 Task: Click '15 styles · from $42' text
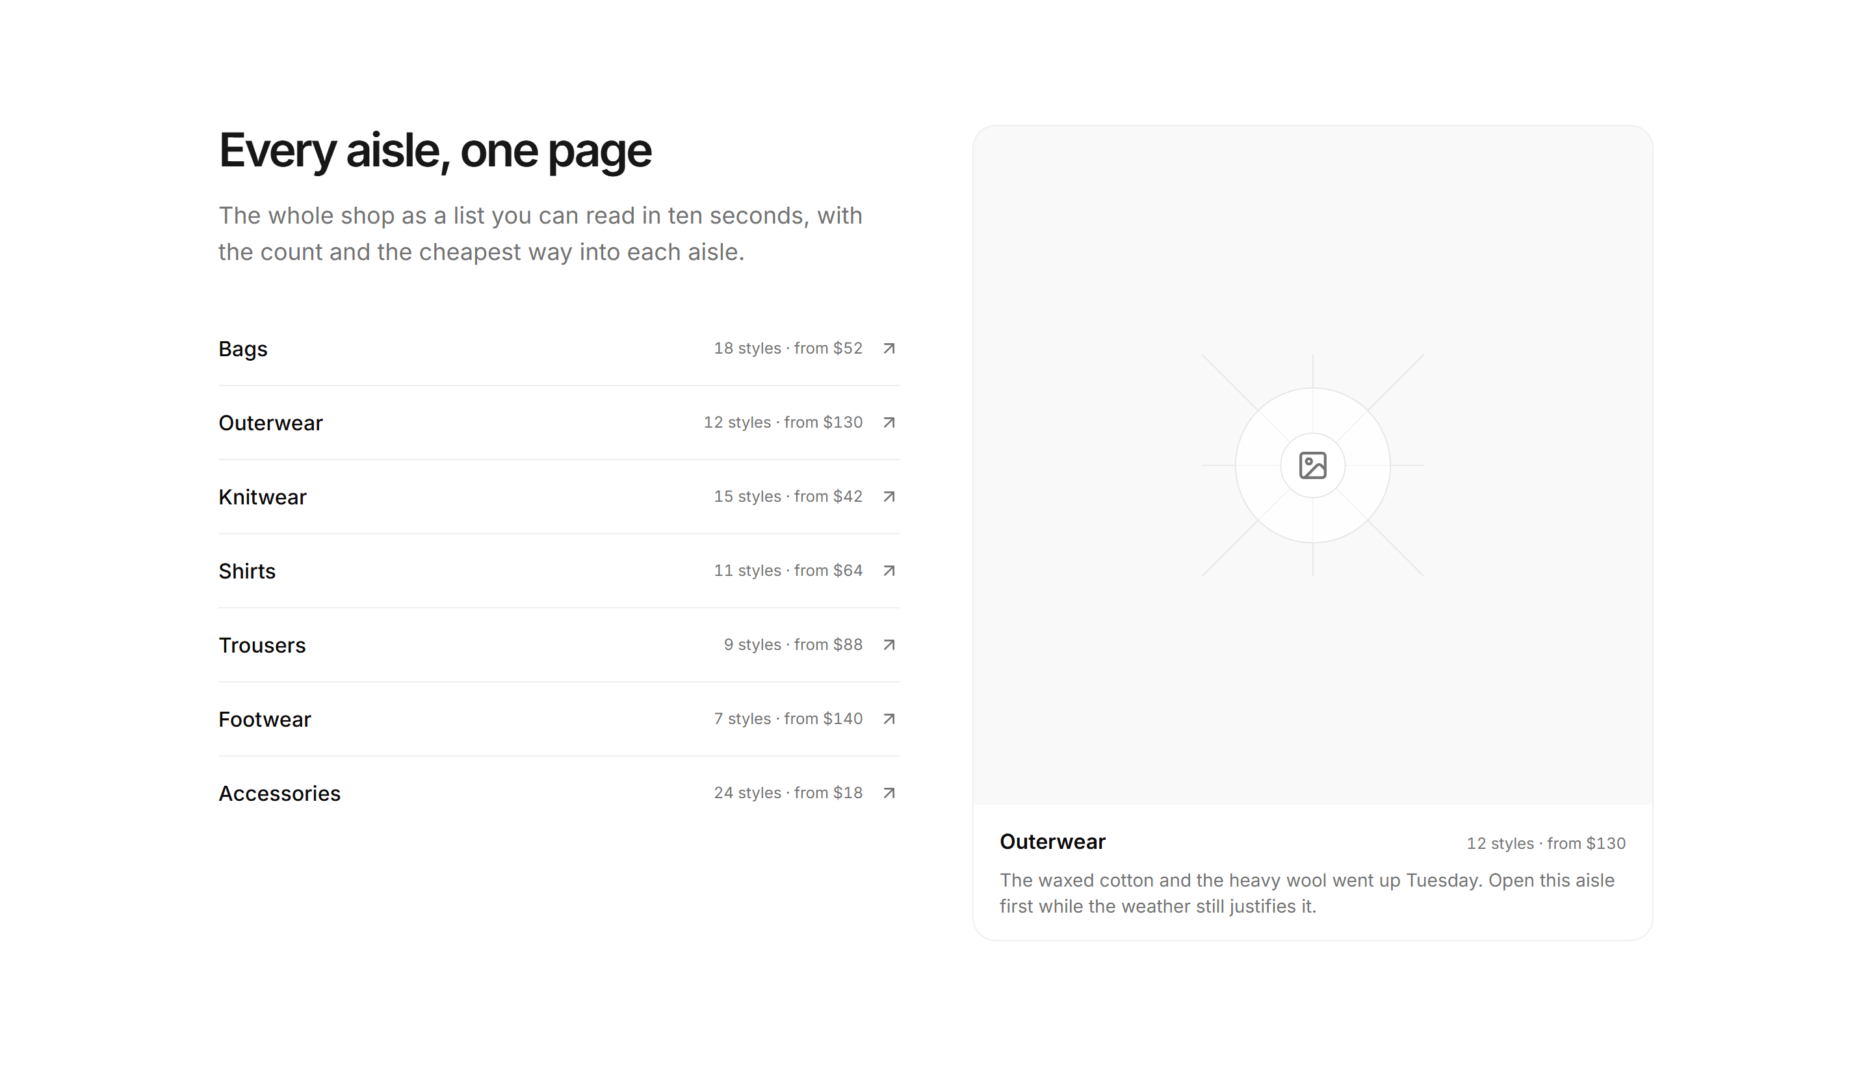tap(788, 497)
